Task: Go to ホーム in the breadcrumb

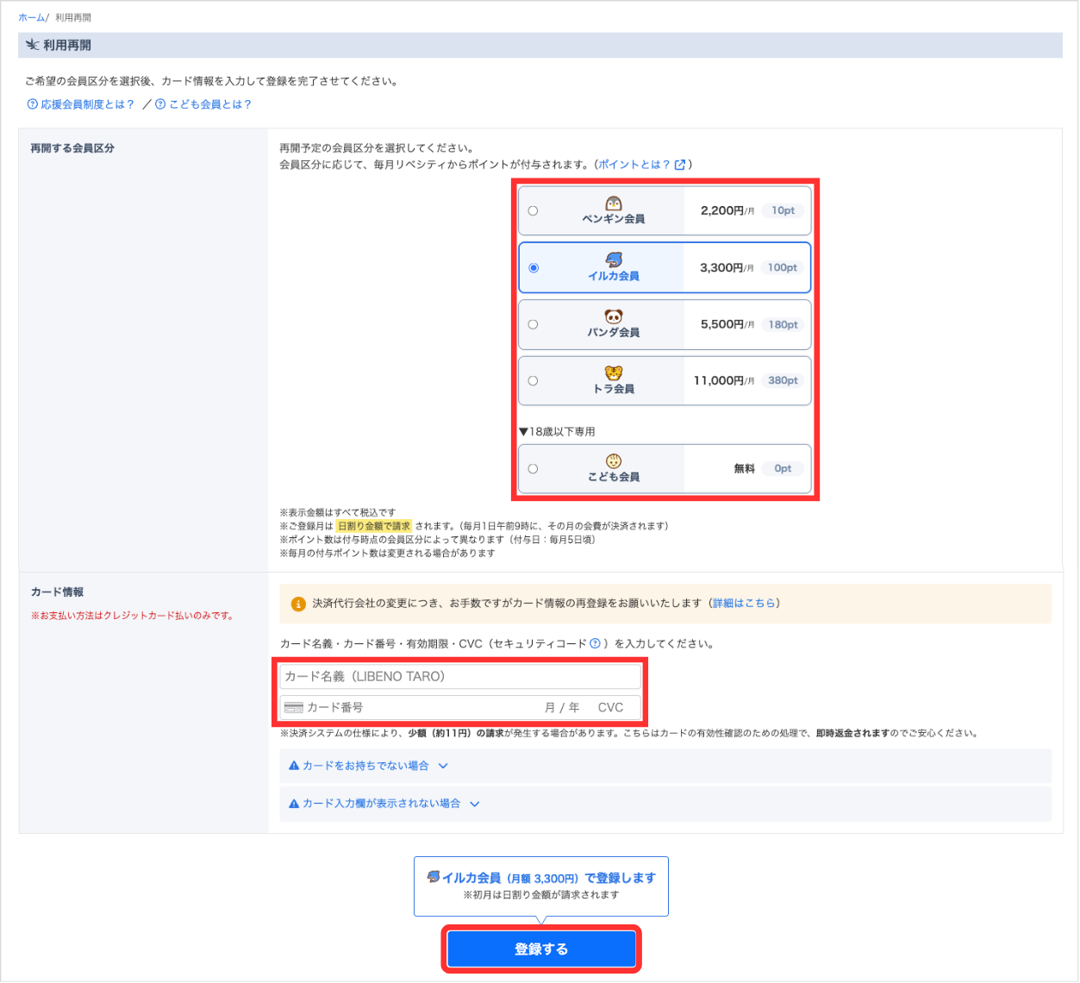Action: 31,17
